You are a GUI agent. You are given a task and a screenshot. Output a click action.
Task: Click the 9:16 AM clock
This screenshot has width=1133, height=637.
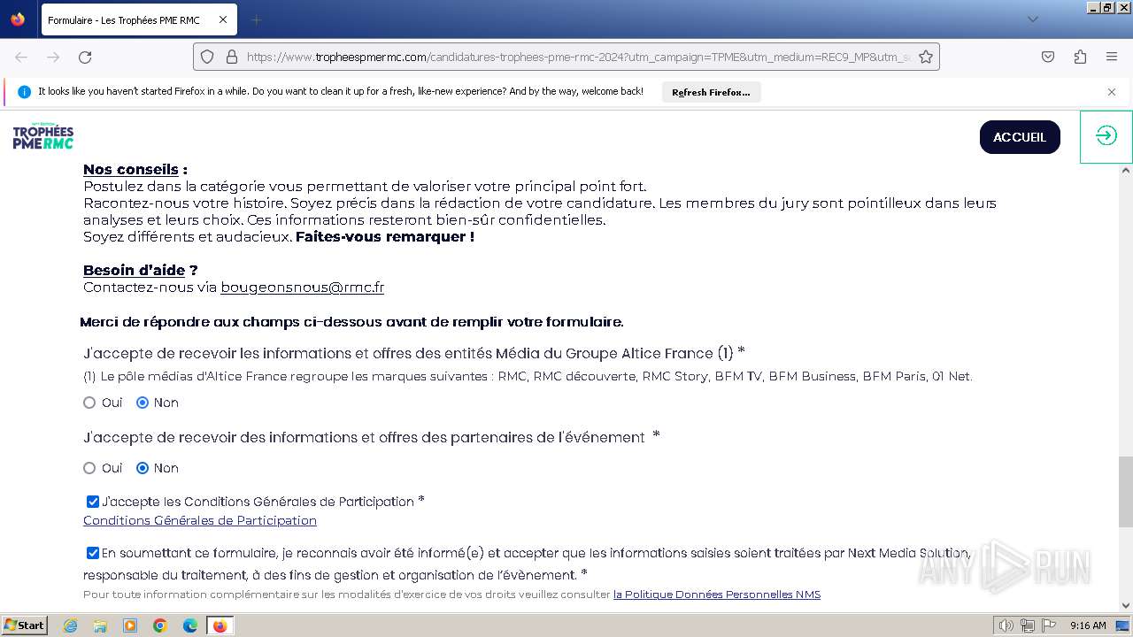[1087, 625]
